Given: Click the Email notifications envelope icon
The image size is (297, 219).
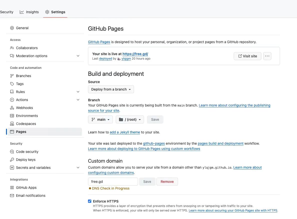Looking at the screenshot, I should click(12, 196).
